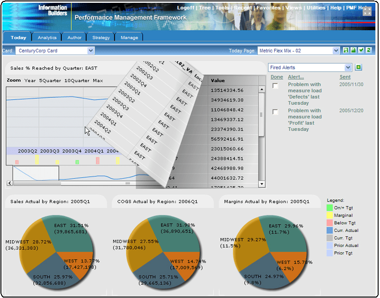Click the Information Builders logo
Image resolution: width=380 pixels, height=298 pixels.
coord(52,10)
